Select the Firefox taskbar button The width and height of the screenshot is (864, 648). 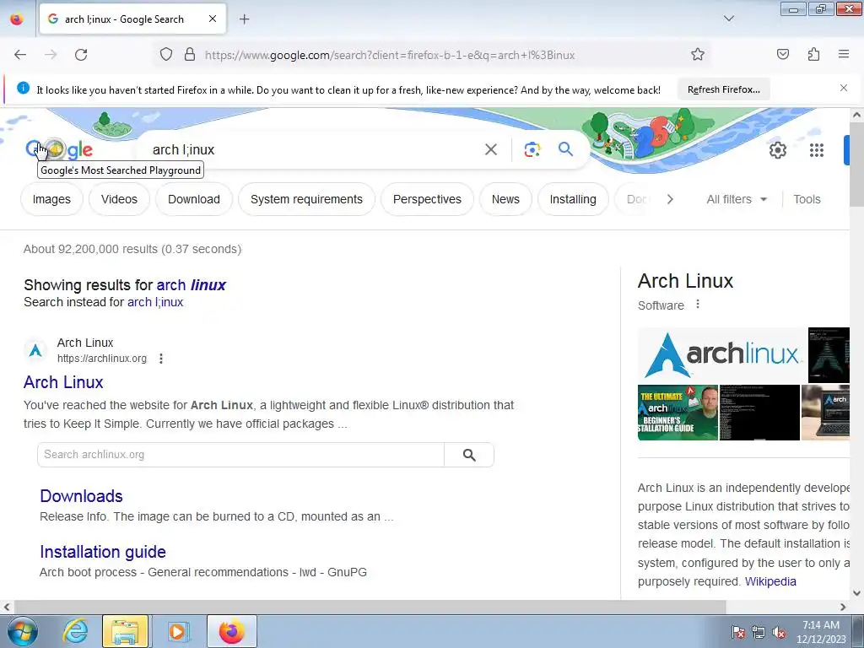tap(231, 631)
